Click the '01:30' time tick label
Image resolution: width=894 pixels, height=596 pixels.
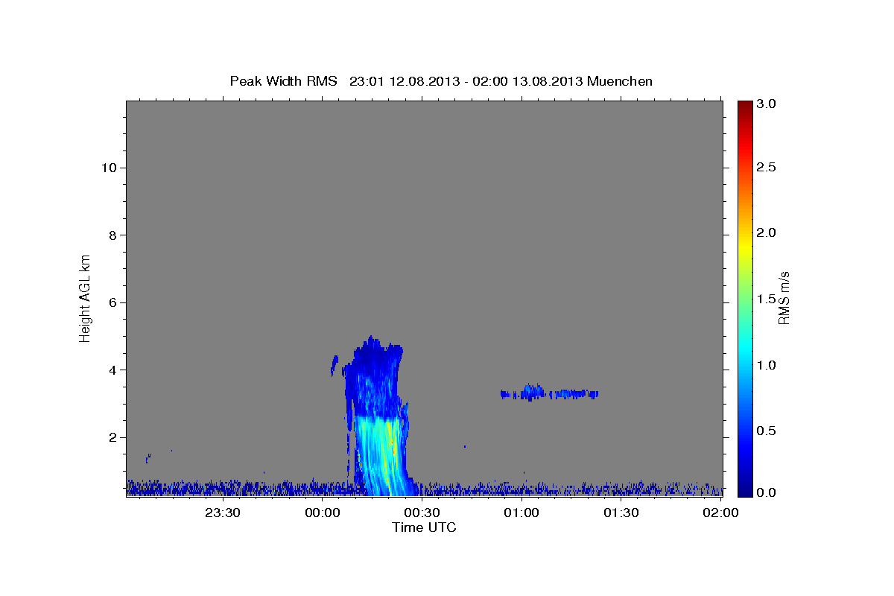pyautogui.click(x=621, y=513)
